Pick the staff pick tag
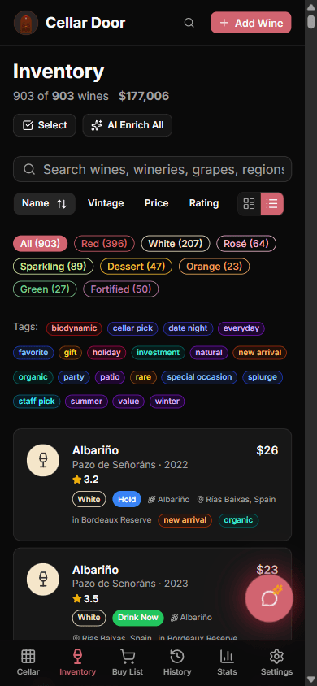This screenshot has width=317, height=686. pyautogui.click(x=37, y=402)
